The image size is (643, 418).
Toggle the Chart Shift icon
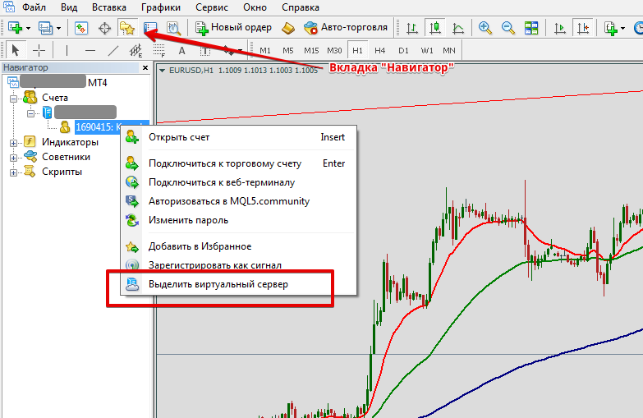[583, 28]
